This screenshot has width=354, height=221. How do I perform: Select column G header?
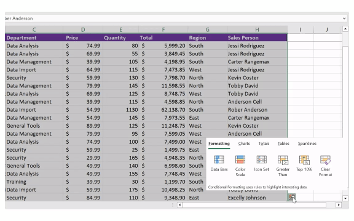coord(207,29)
